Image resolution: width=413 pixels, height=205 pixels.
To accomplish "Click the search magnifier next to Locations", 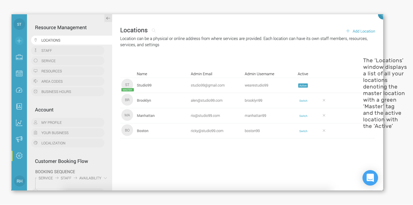I will click(154, 30).
